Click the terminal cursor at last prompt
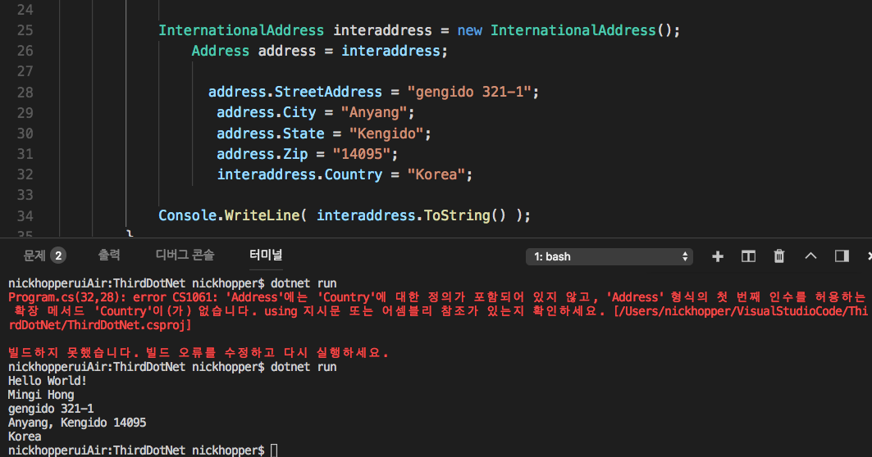This screenshot has width=872, height=457. (274, 450)
